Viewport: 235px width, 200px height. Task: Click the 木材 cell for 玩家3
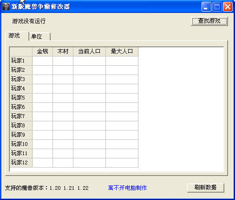click(63, 79)
